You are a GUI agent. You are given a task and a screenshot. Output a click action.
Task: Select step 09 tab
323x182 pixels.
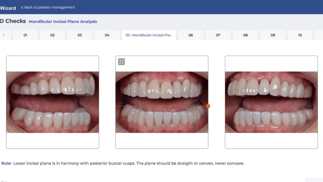[273, 35]
